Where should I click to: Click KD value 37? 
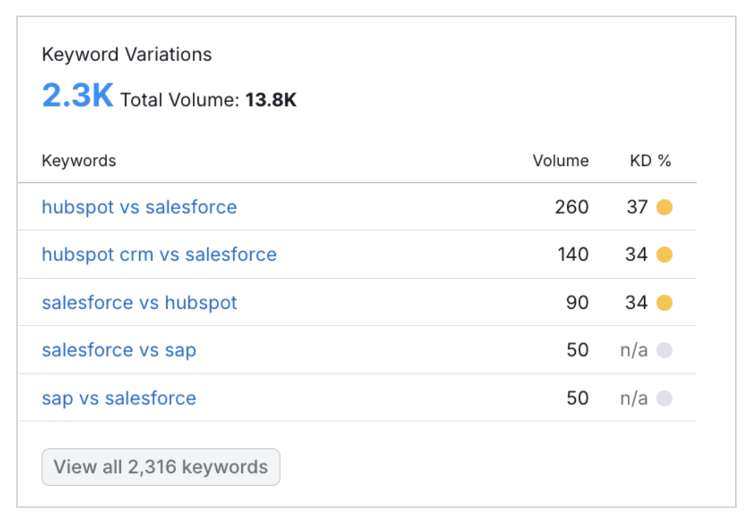click(637, 207)
